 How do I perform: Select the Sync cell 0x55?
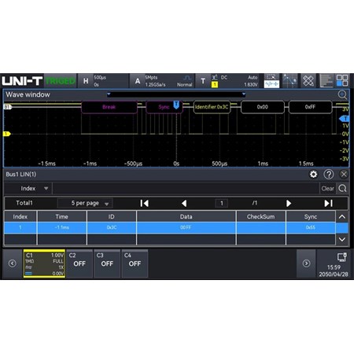coord(311,227)
